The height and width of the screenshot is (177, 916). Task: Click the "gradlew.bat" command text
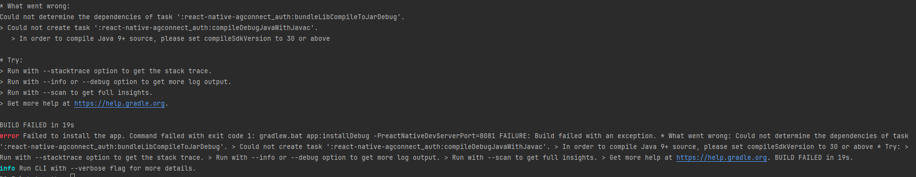coord(281,136)
